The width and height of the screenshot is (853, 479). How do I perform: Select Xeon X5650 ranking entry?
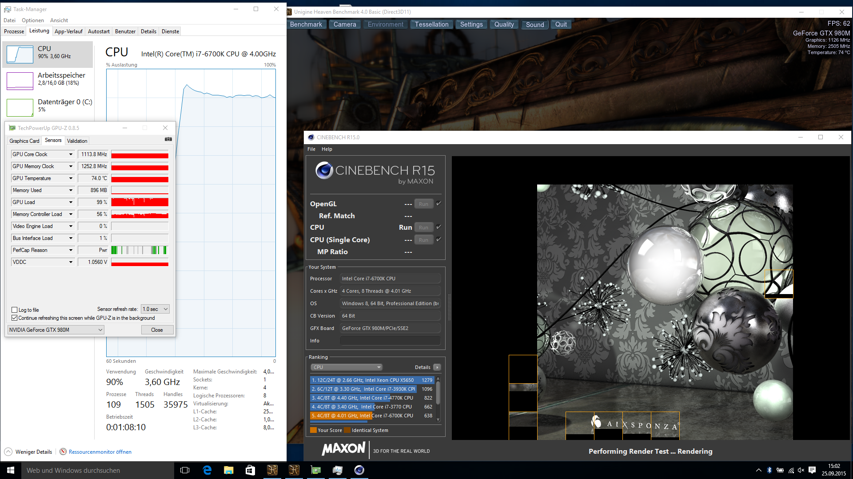tap(372, 380)
